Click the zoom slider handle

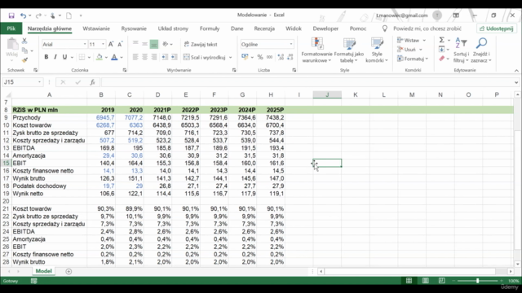tap(477, 281)
